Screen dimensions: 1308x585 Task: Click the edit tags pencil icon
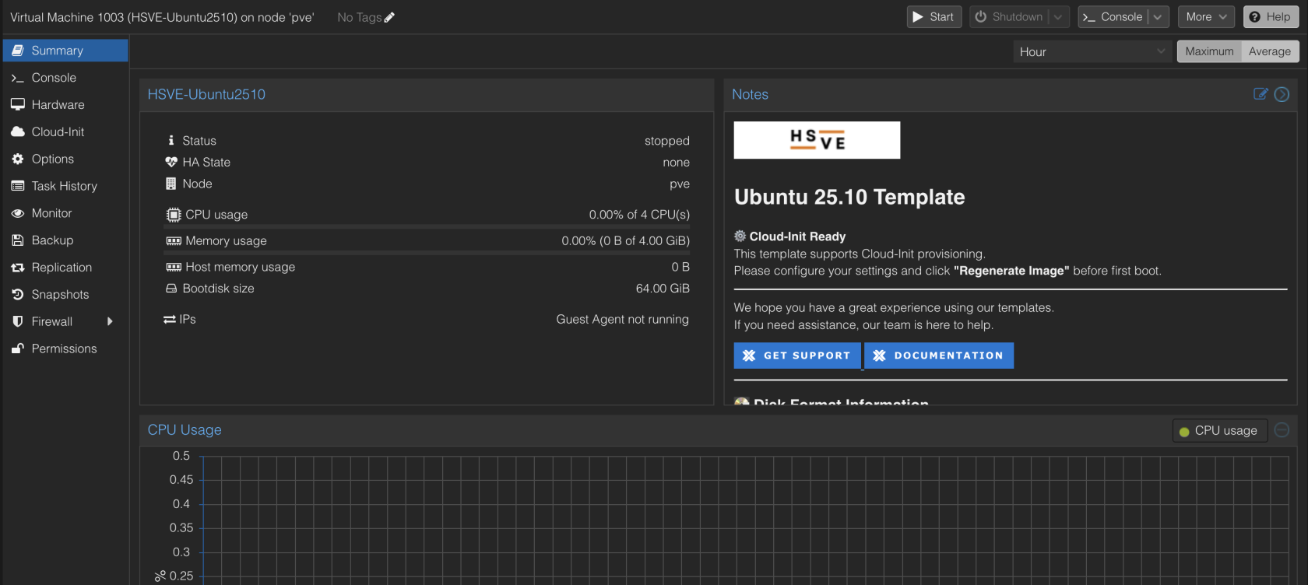point(389,17)
